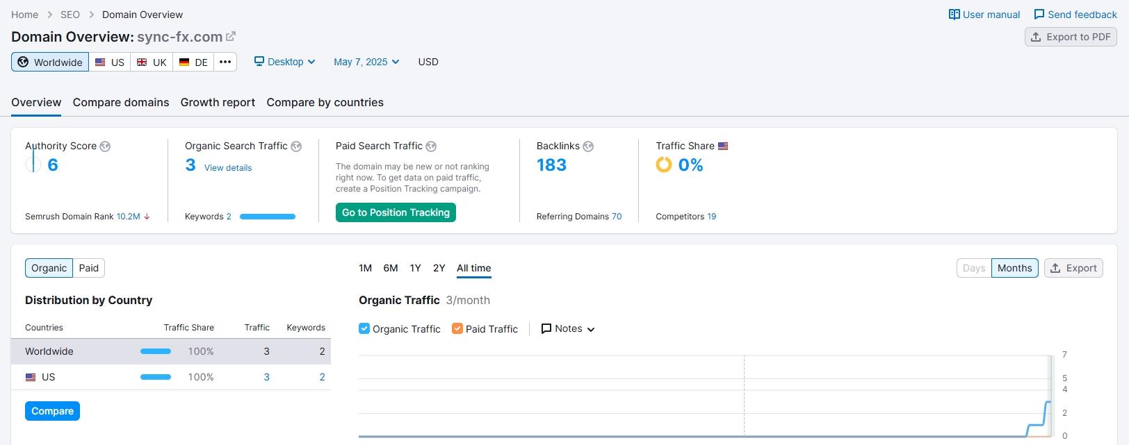Click the Organic Search Traffic value 3

click(x=190, y=165)
